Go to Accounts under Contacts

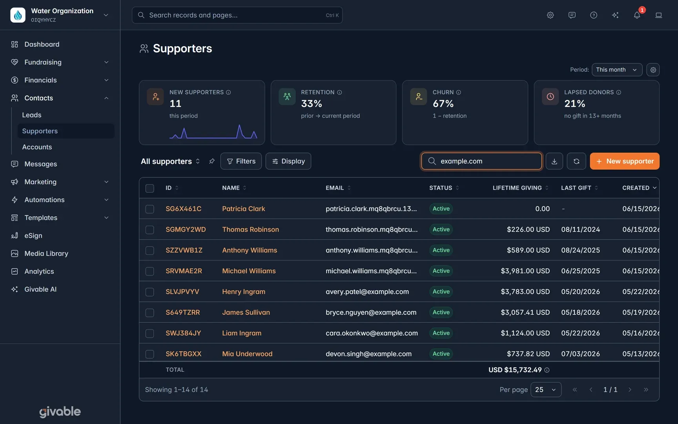66,147
